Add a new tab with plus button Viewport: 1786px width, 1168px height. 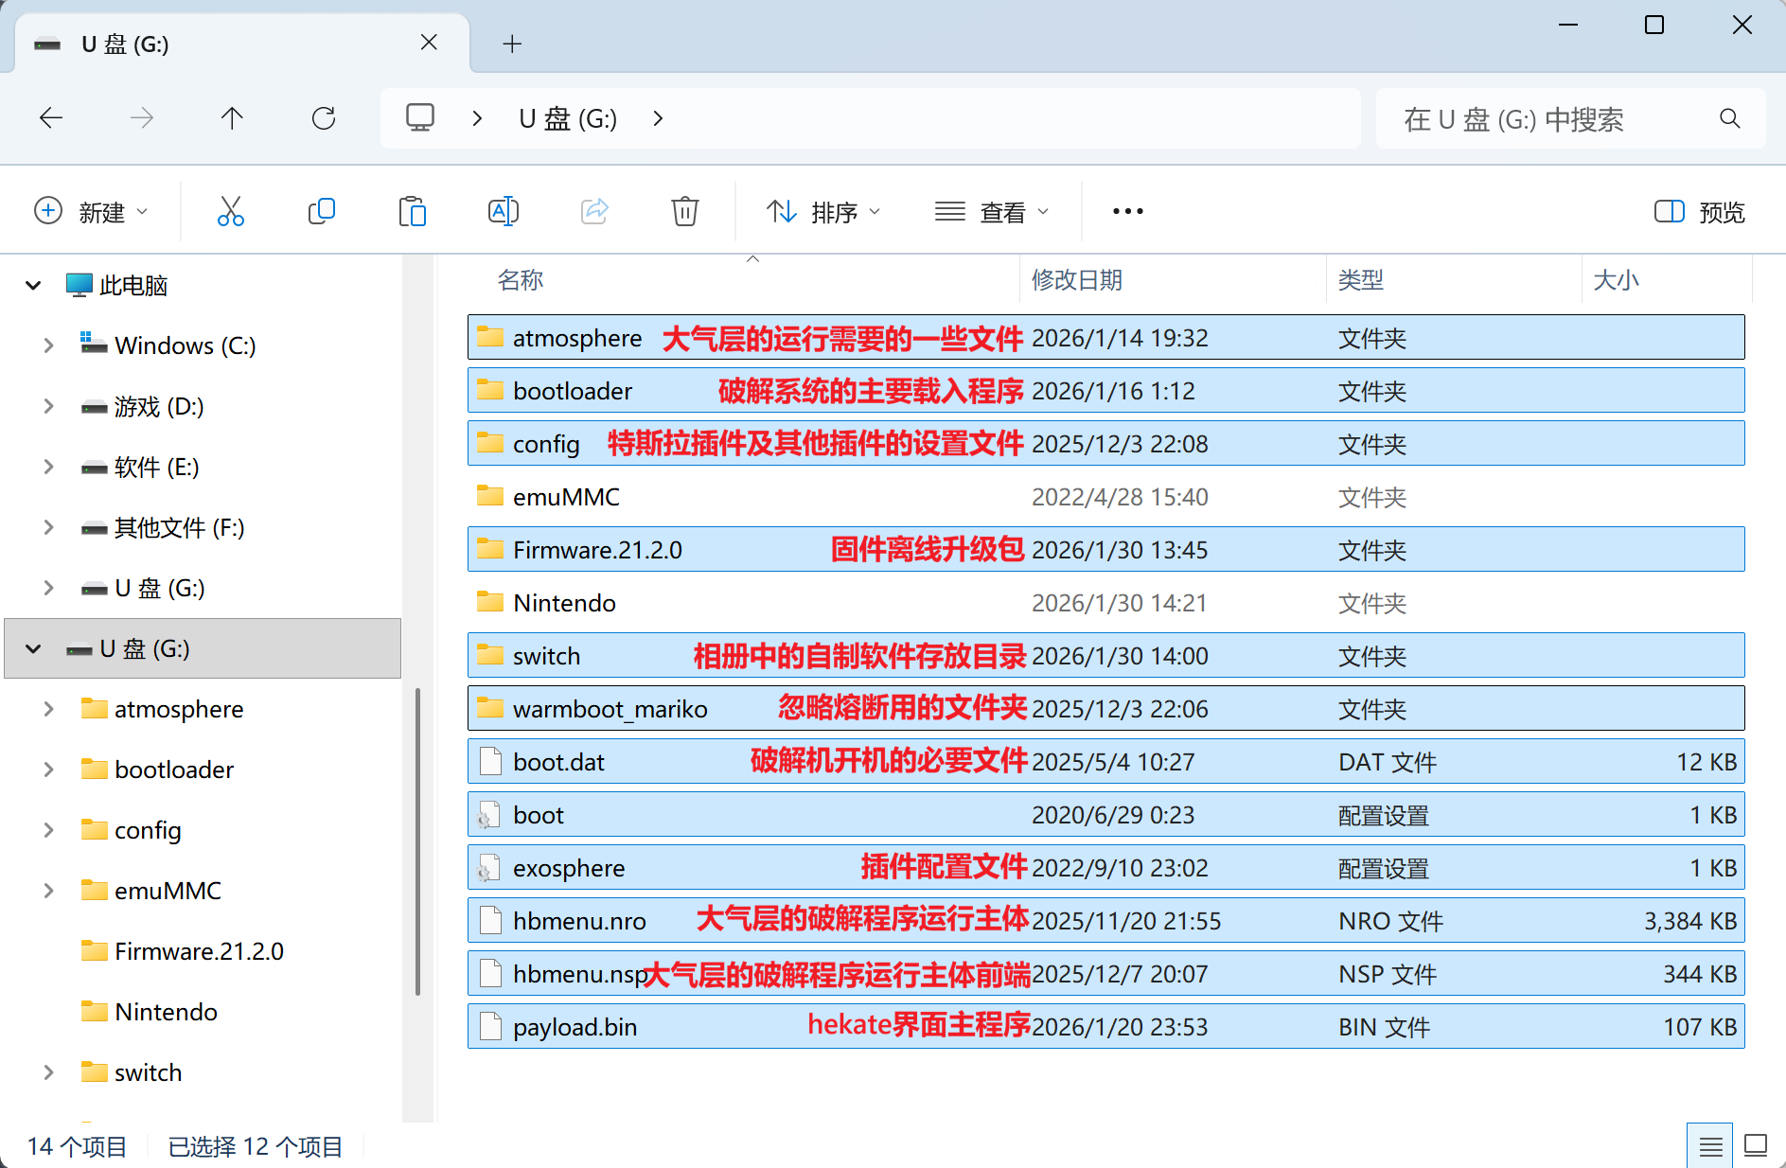[x=512, y=44]
